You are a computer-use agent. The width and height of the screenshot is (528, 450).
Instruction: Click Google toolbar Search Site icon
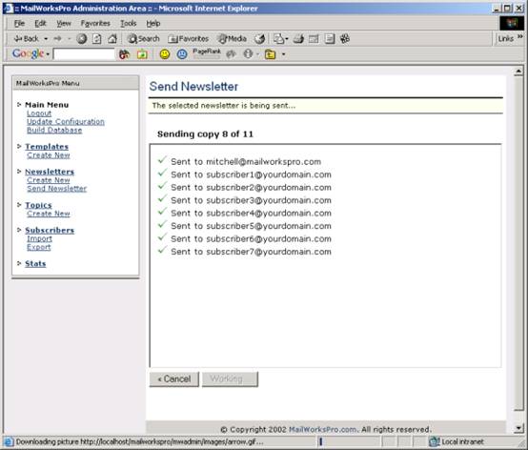point(142,54)
